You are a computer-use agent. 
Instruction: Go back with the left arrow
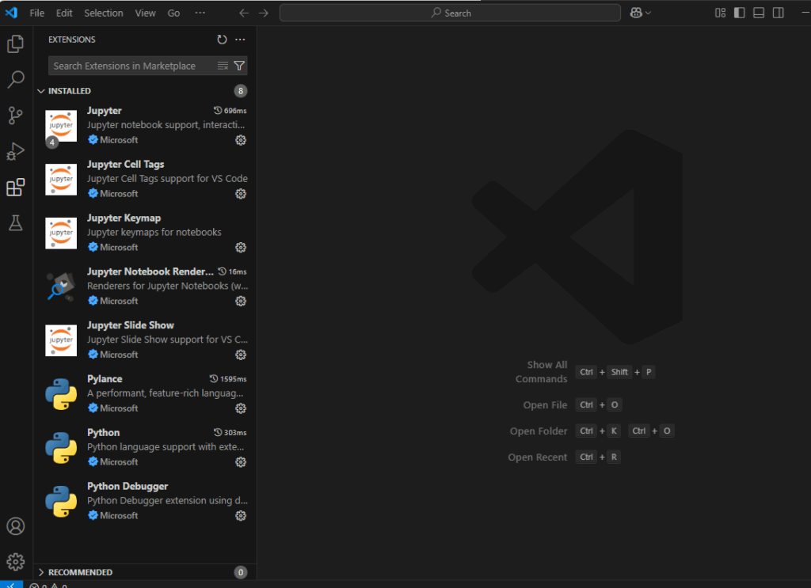coord(244,13)
